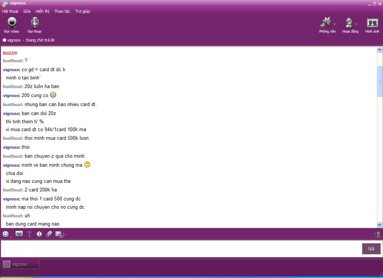The width and height of the screenshot is (383, 278).
Task: Expand the Hoạt động dropdown arrow
Action: [356, 24]
